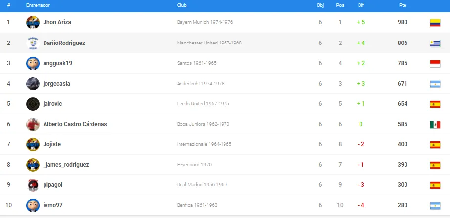Open DariioRodriguez's Uruguay crest avatar
Viewport: 450px width, 218px height.
click(x=33, y=43)
